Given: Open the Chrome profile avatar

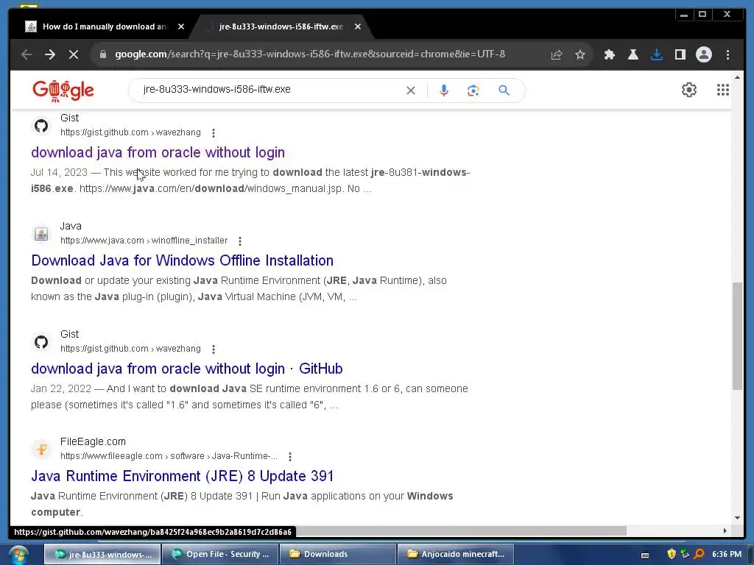Looking at the screenshot, I should click(703, 54).
